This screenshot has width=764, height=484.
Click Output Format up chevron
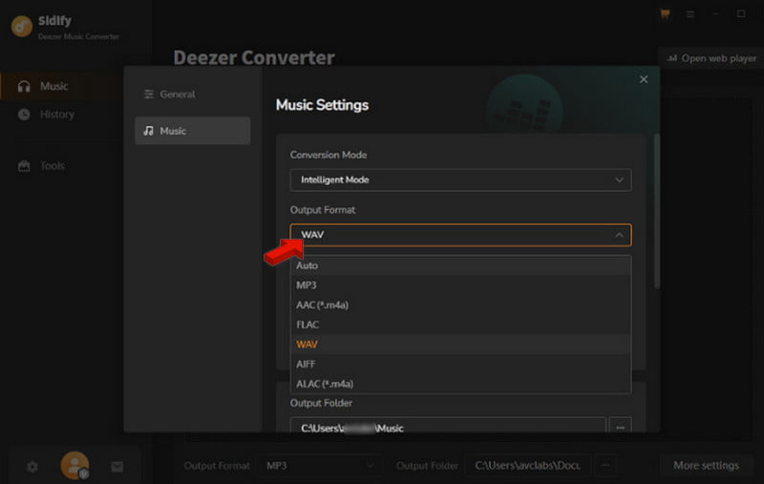[x=619, y=235]
